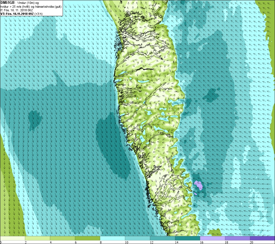Choose the 14–16 m/s dark teal legend swatch
The image size is (275, 244).
pyautogui.click(x=188, y=238)
